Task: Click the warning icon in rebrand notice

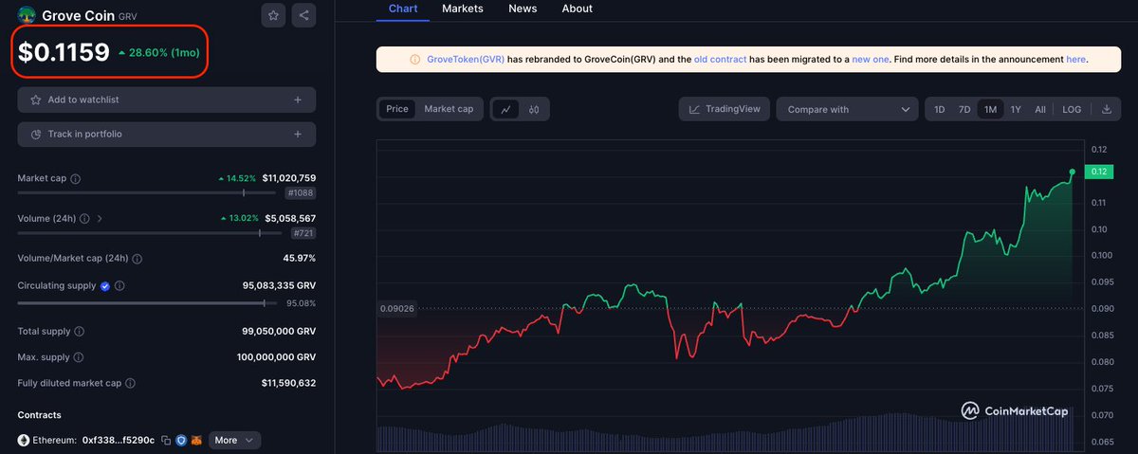Action: [x=415, y=59]
